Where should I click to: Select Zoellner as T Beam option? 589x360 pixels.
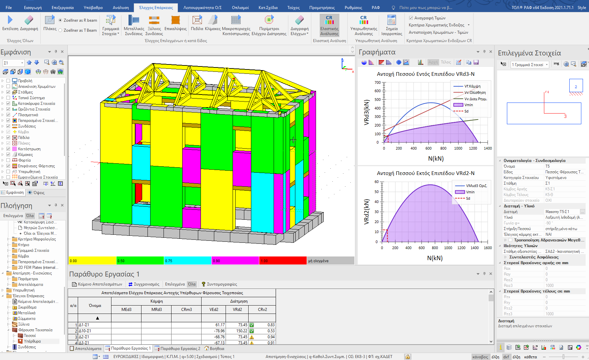coord(60,30)
